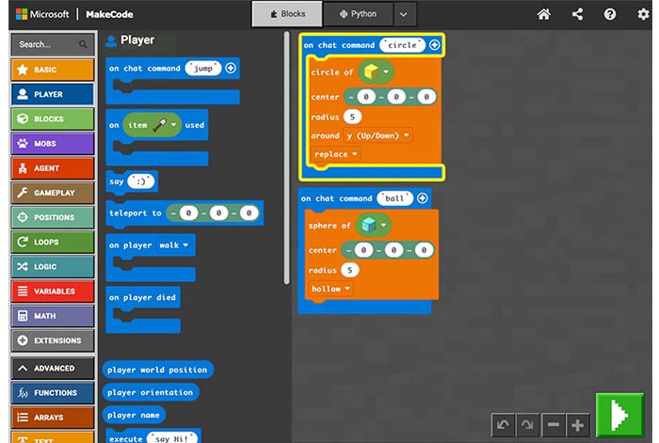This screenshot has width=659, height=443.
Task: Open the Share project icon
Action: 576,14
